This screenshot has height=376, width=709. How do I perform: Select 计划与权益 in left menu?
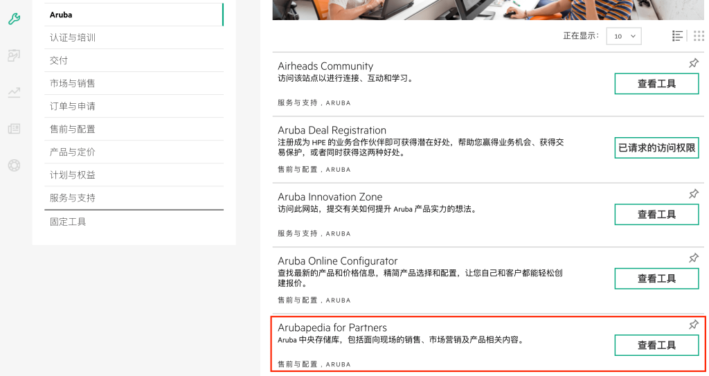pos(134,174)
